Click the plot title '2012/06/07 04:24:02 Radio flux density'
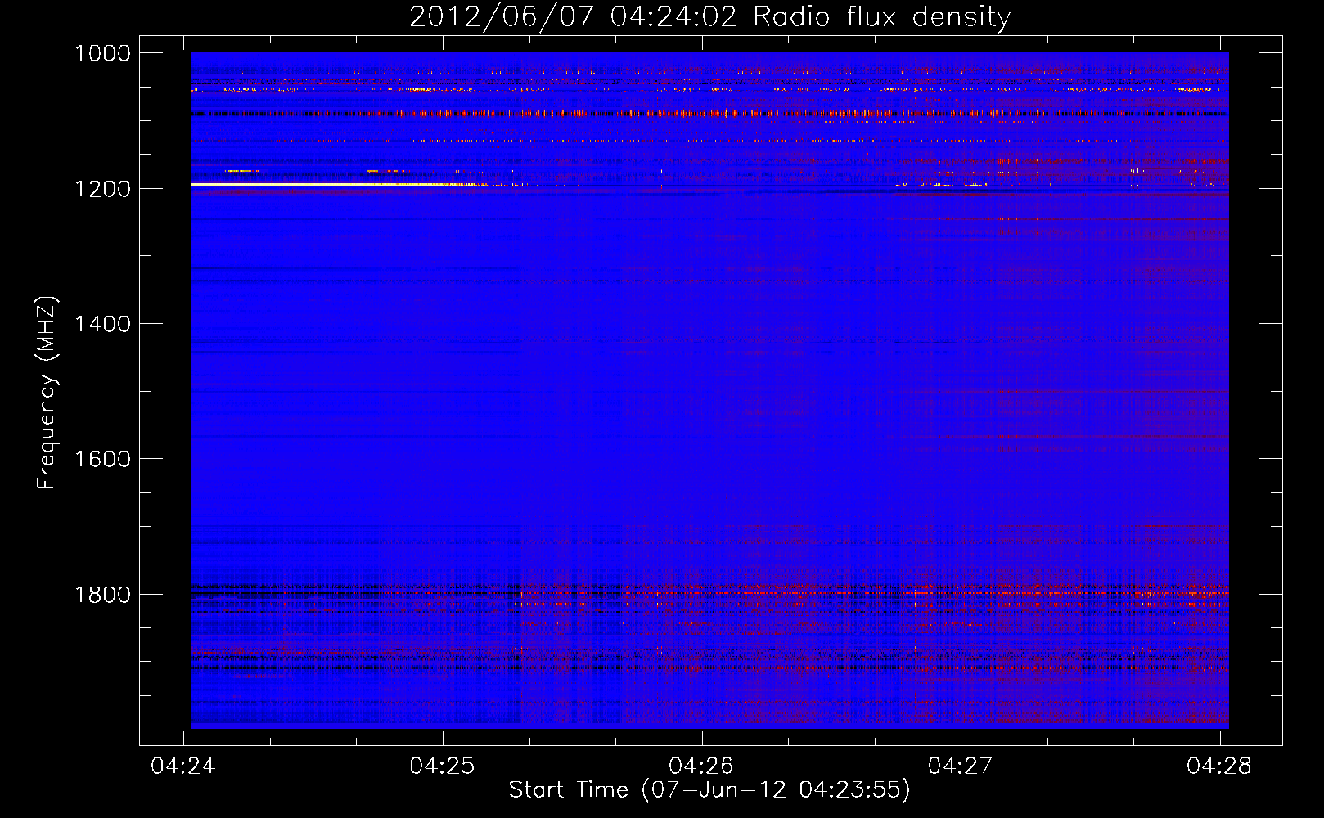The height and width of the screenshot is (818, 1324). coord(709,17)
